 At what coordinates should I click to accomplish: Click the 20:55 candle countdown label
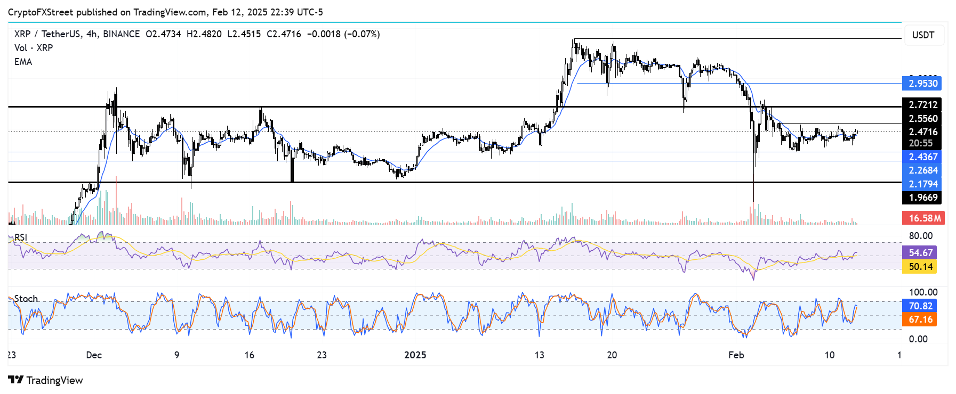(921, 143)
